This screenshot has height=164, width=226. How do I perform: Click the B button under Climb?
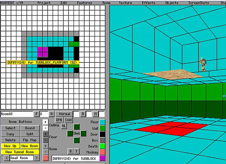click(71, 151)
